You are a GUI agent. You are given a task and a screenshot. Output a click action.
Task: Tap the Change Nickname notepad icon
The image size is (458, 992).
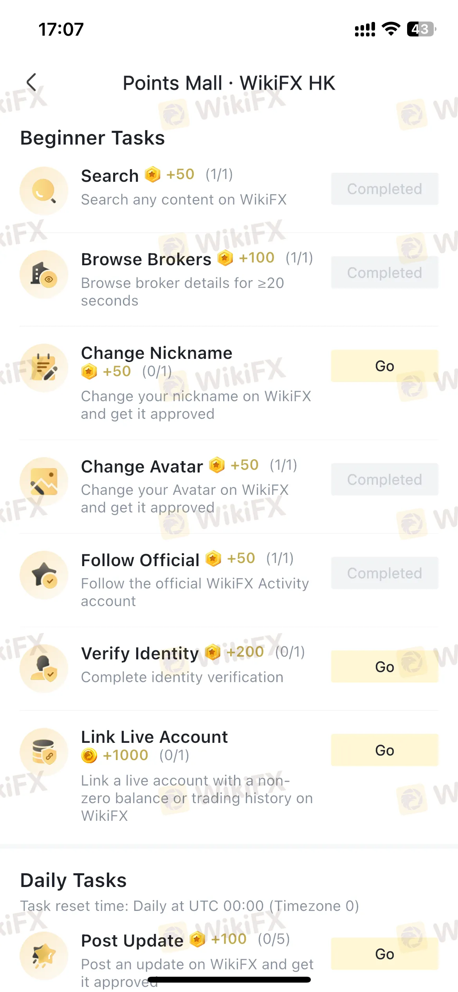coord(44,367)
